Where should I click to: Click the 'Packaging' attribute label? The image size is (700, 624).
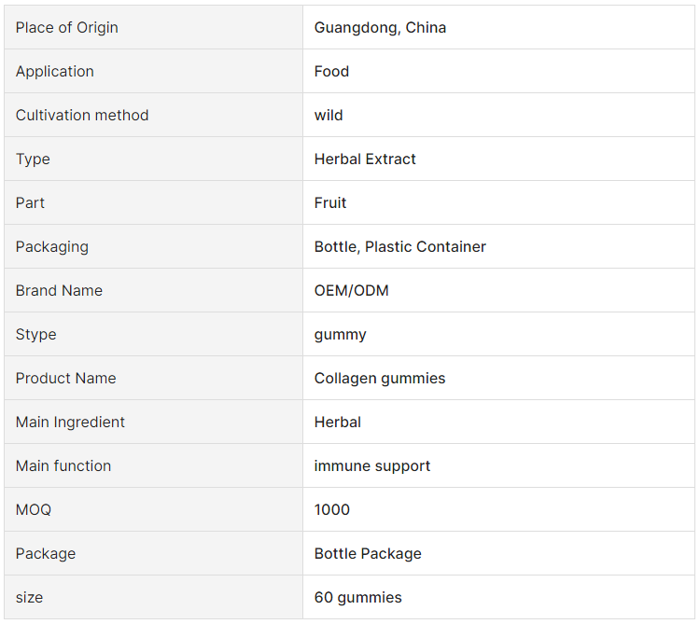pyautogui.click(x=52, y=247)
